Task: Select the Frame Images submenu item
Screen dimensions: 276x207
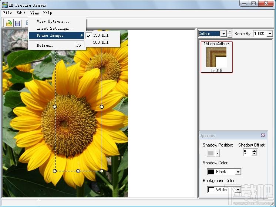Action: (x=56, y=35)
